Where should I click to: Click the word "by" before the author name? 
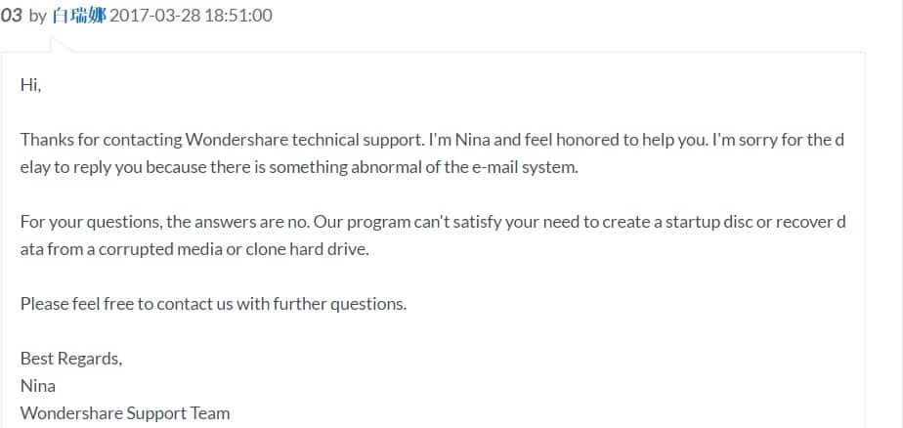(37, 17)
